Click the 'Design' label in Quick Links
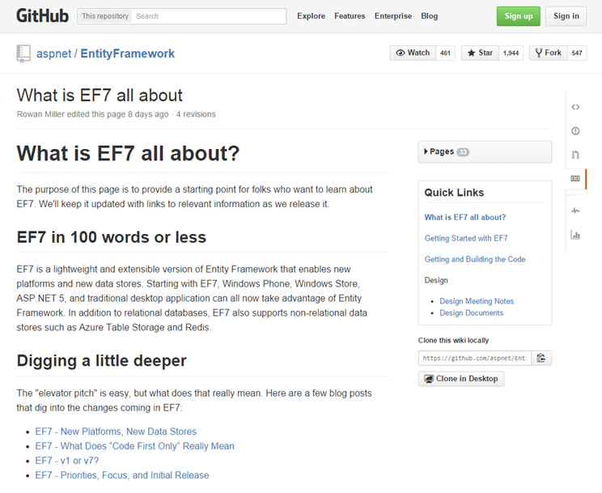Screen dimensions: 602x493 pyautogui.click(x=436, y=281)
